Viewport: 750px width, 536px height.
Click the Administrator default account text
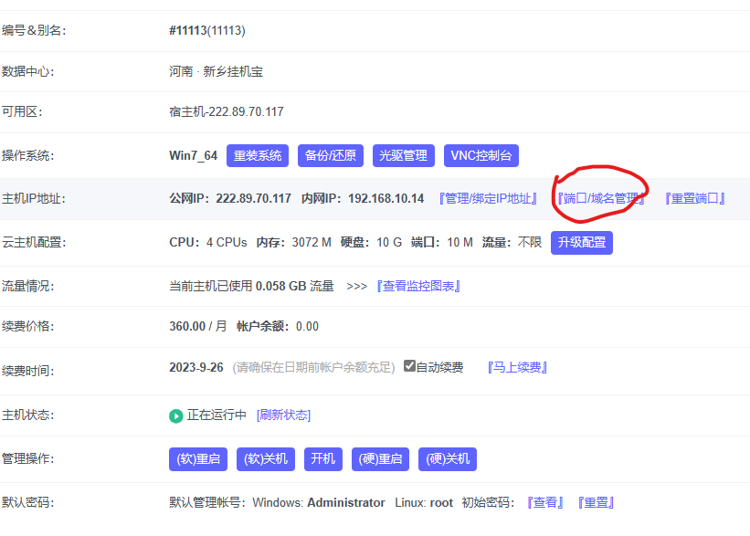point(346,502)
